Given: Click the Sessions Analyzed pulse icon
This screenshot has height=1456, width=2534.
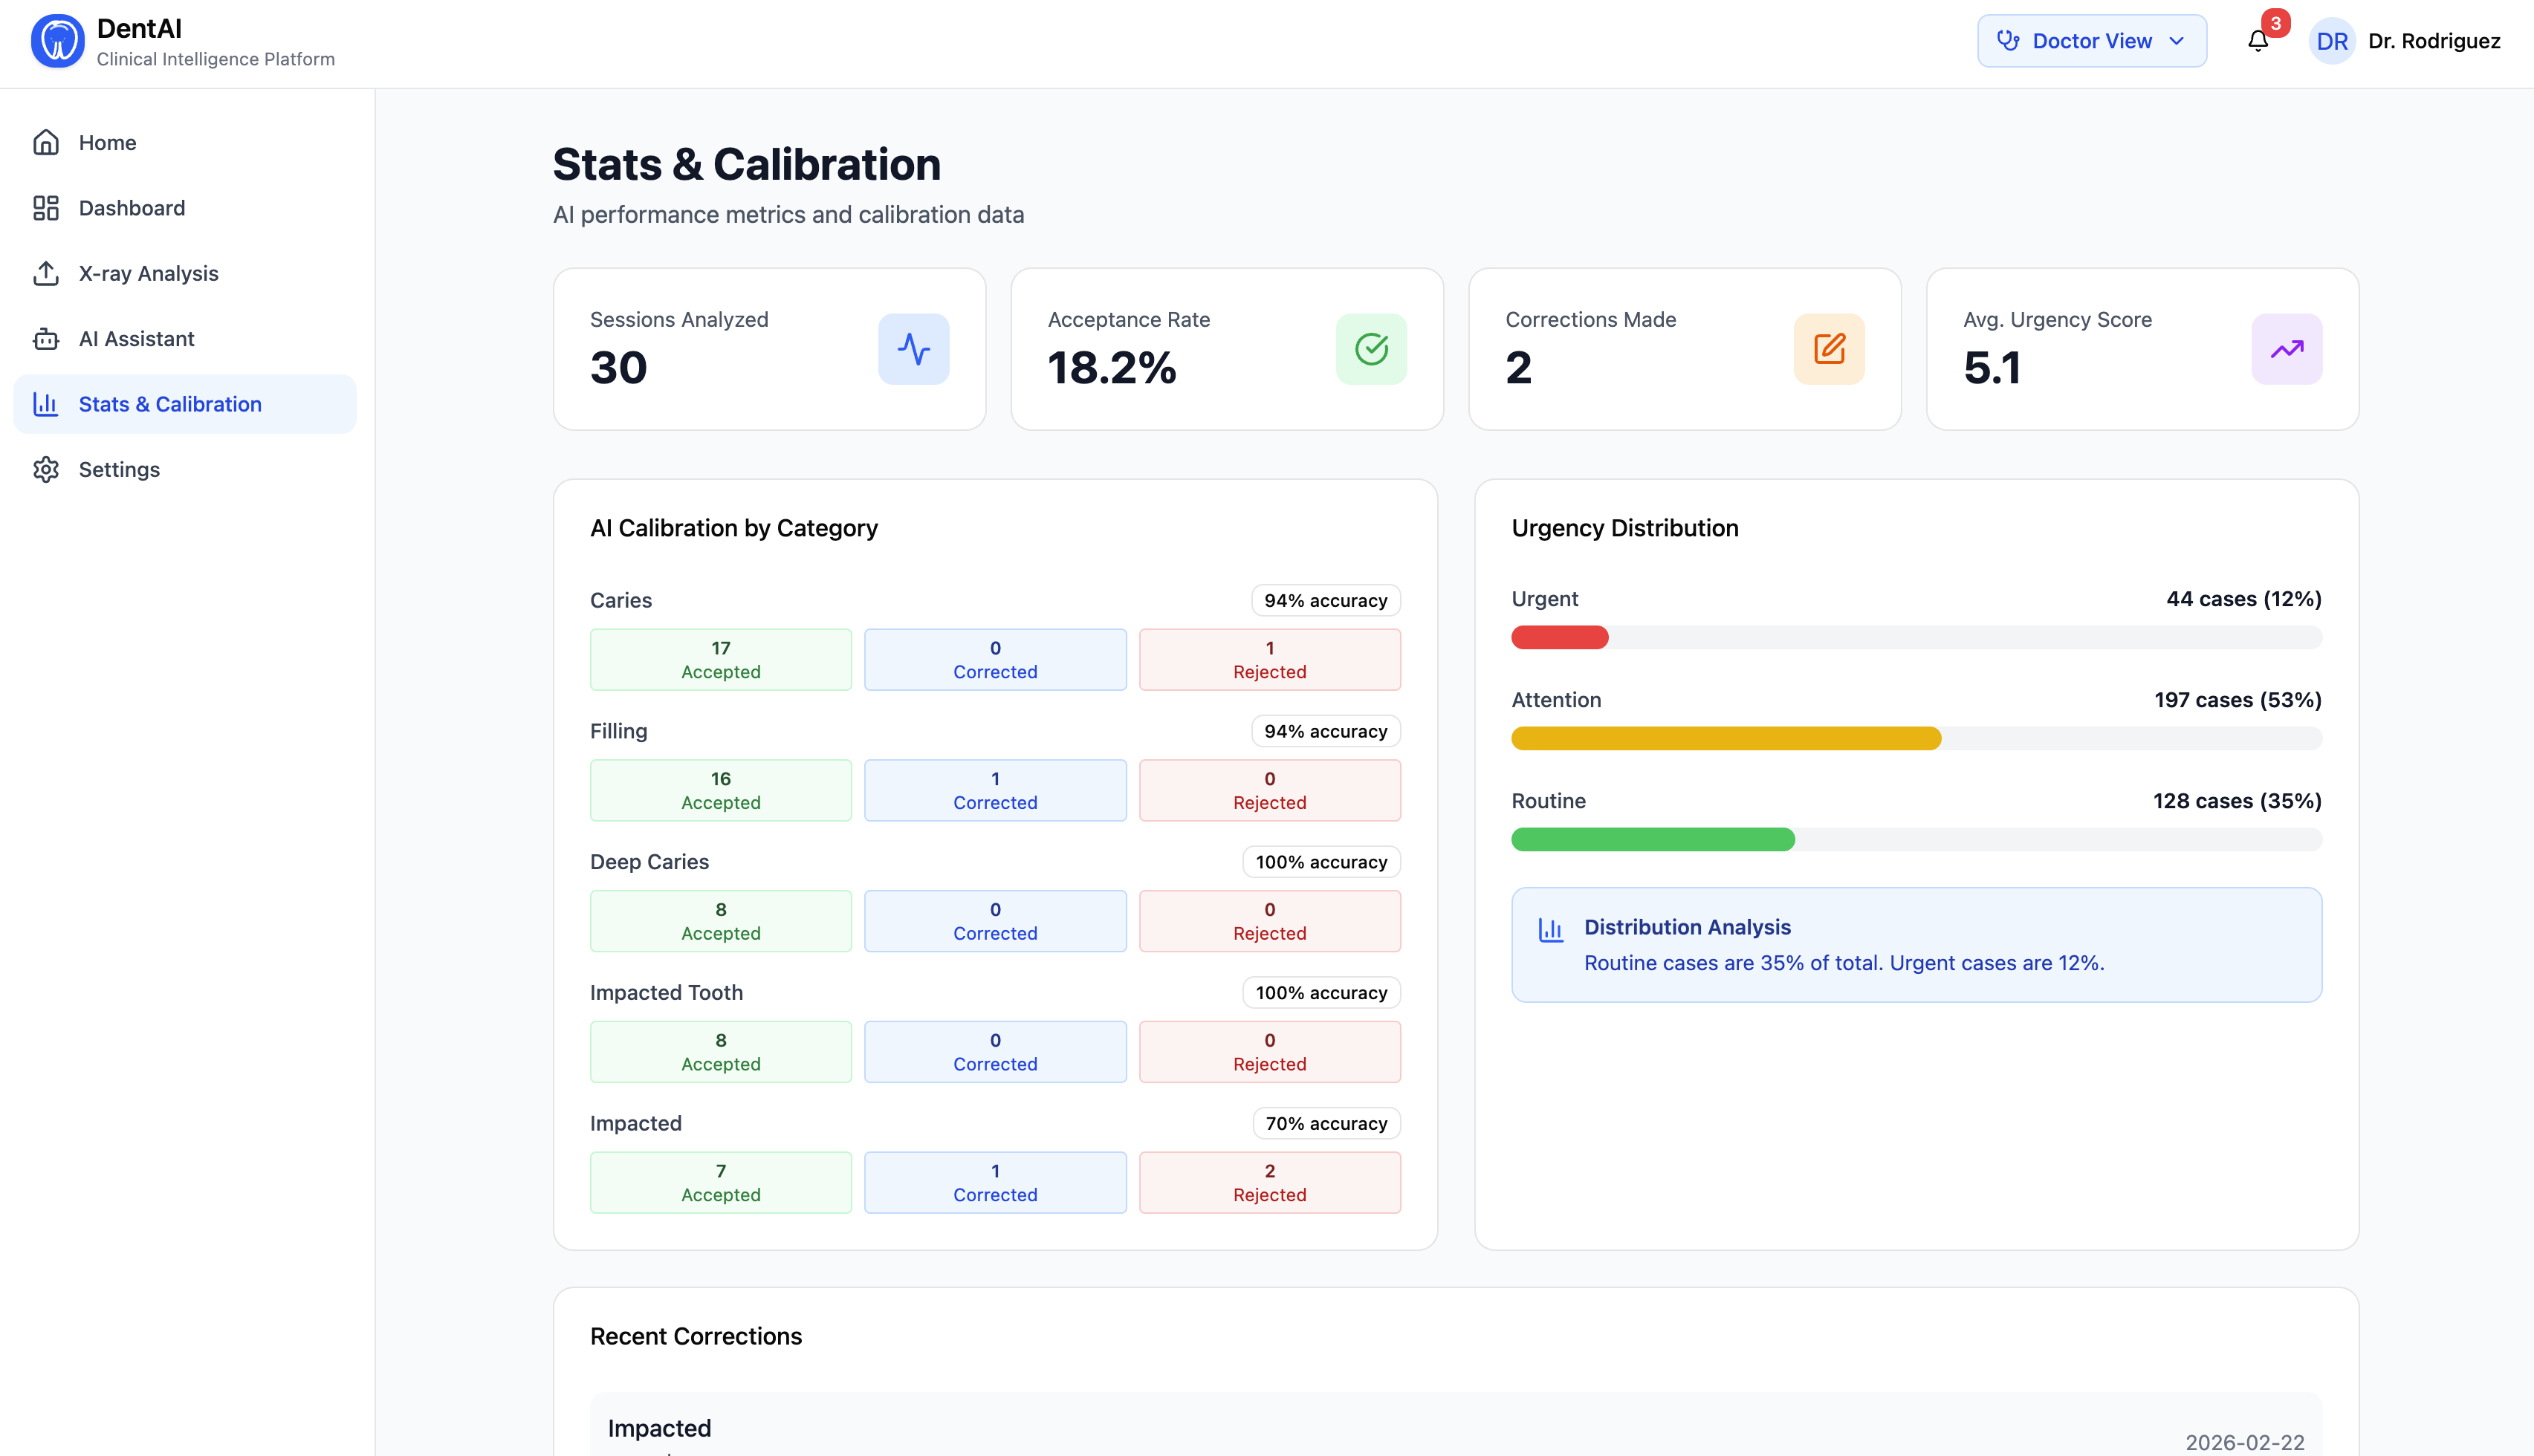Looking at the screenshot, I should click(913, 349).
